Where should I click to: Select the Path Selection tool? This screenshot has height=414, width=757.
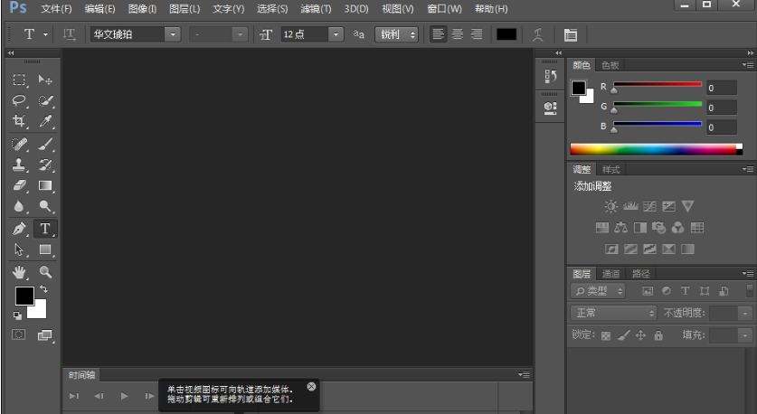(19, 249)
